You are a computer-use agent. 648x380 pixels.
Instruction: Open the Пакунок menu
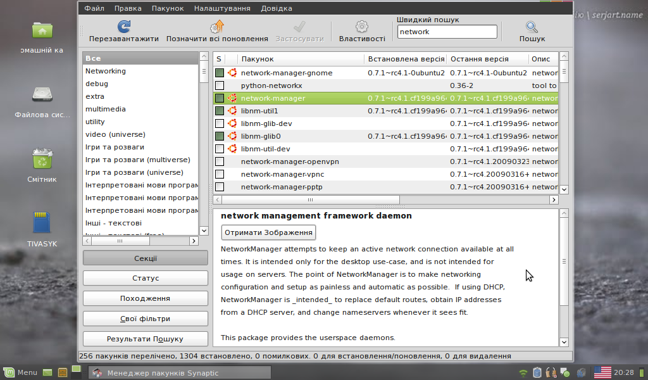point(167,8)
